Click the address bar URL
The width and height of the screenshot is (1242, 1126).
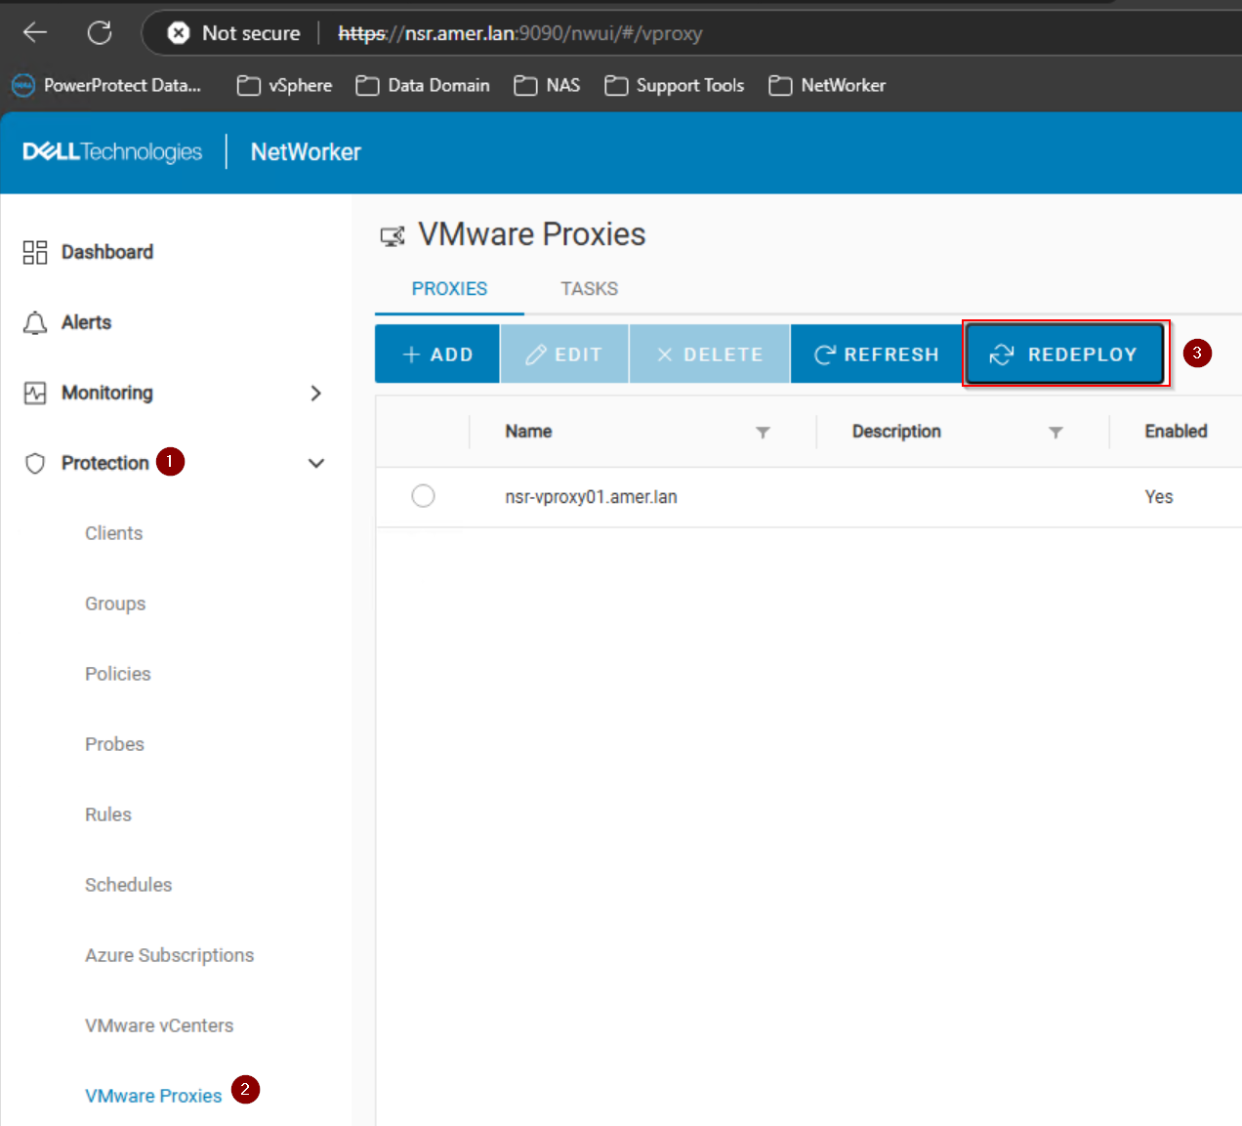(520, 33)
